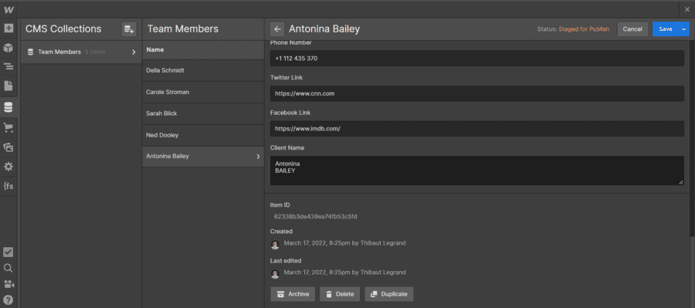Viewport: 695px width, 308px height.
Task: Select the Sarah Blick item
Action: tap(203, 113)
